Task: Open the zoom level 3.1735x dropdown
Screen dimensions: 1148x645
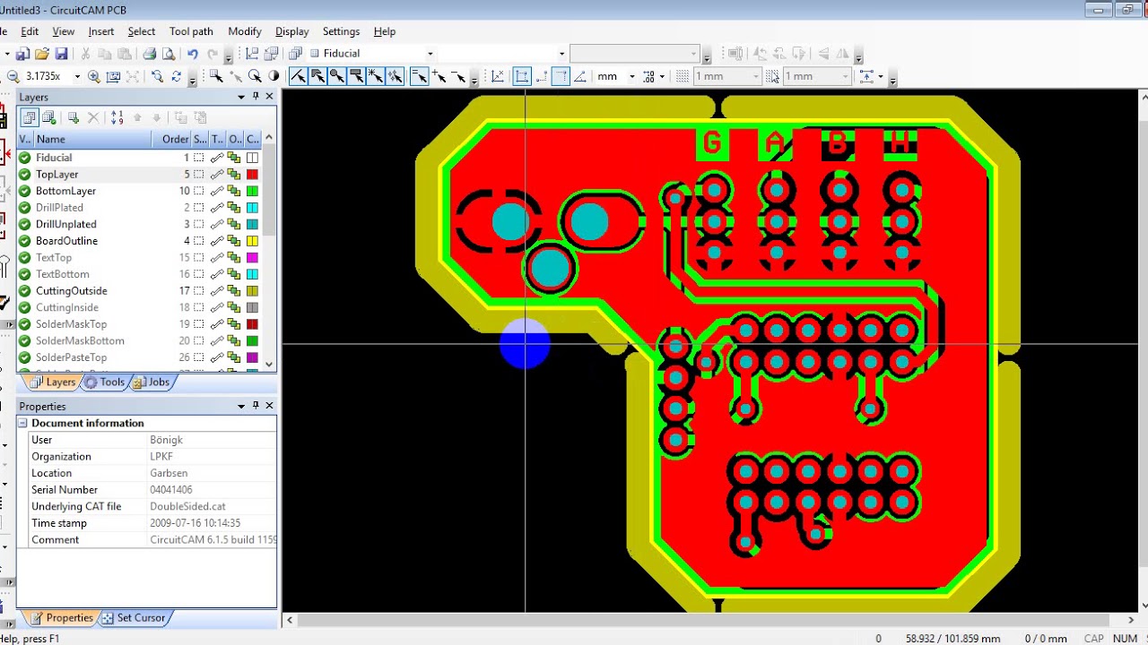Action: click(77, 76)
